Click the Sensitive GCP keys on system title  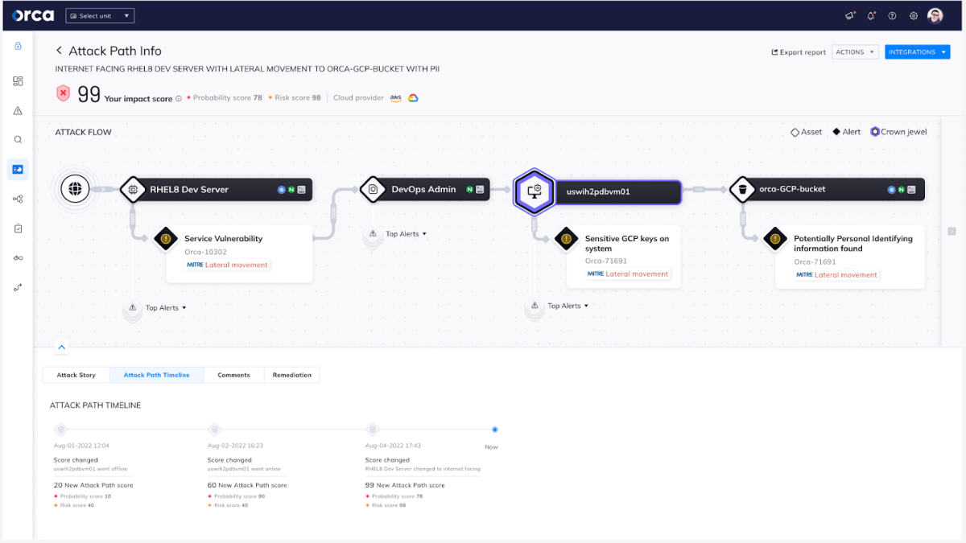[627, 244]
